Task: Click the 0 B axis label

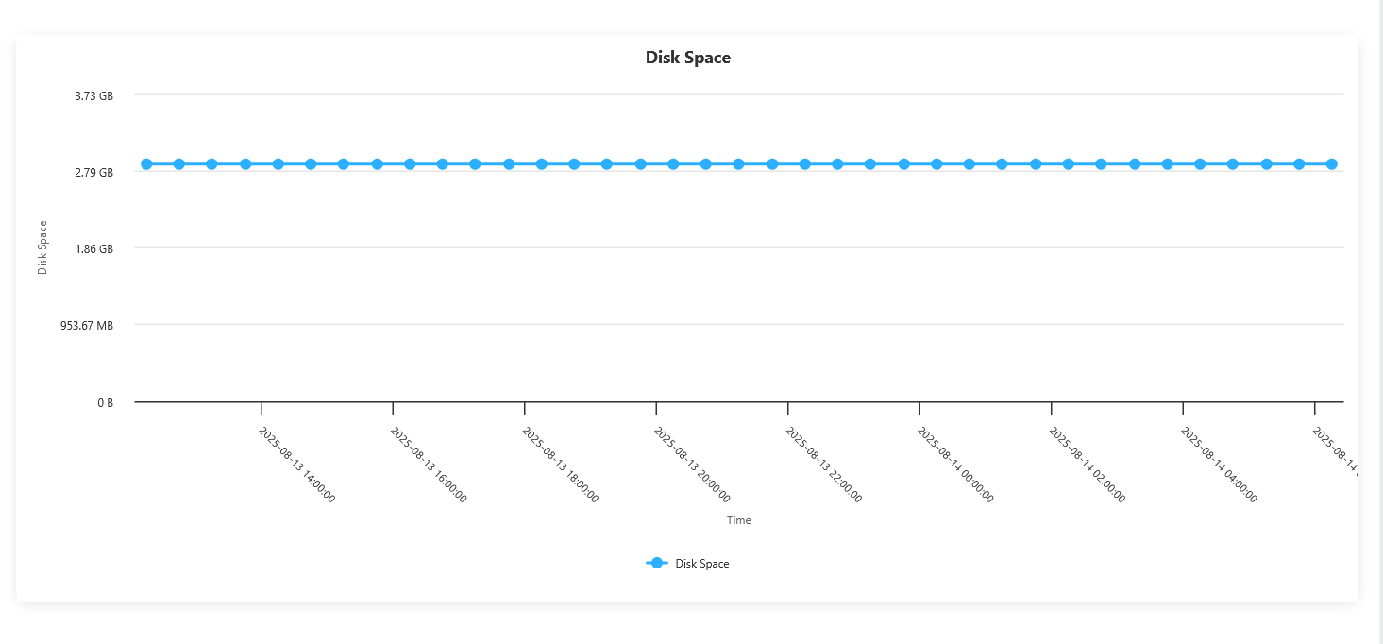Action: click(x=106, y=403)
